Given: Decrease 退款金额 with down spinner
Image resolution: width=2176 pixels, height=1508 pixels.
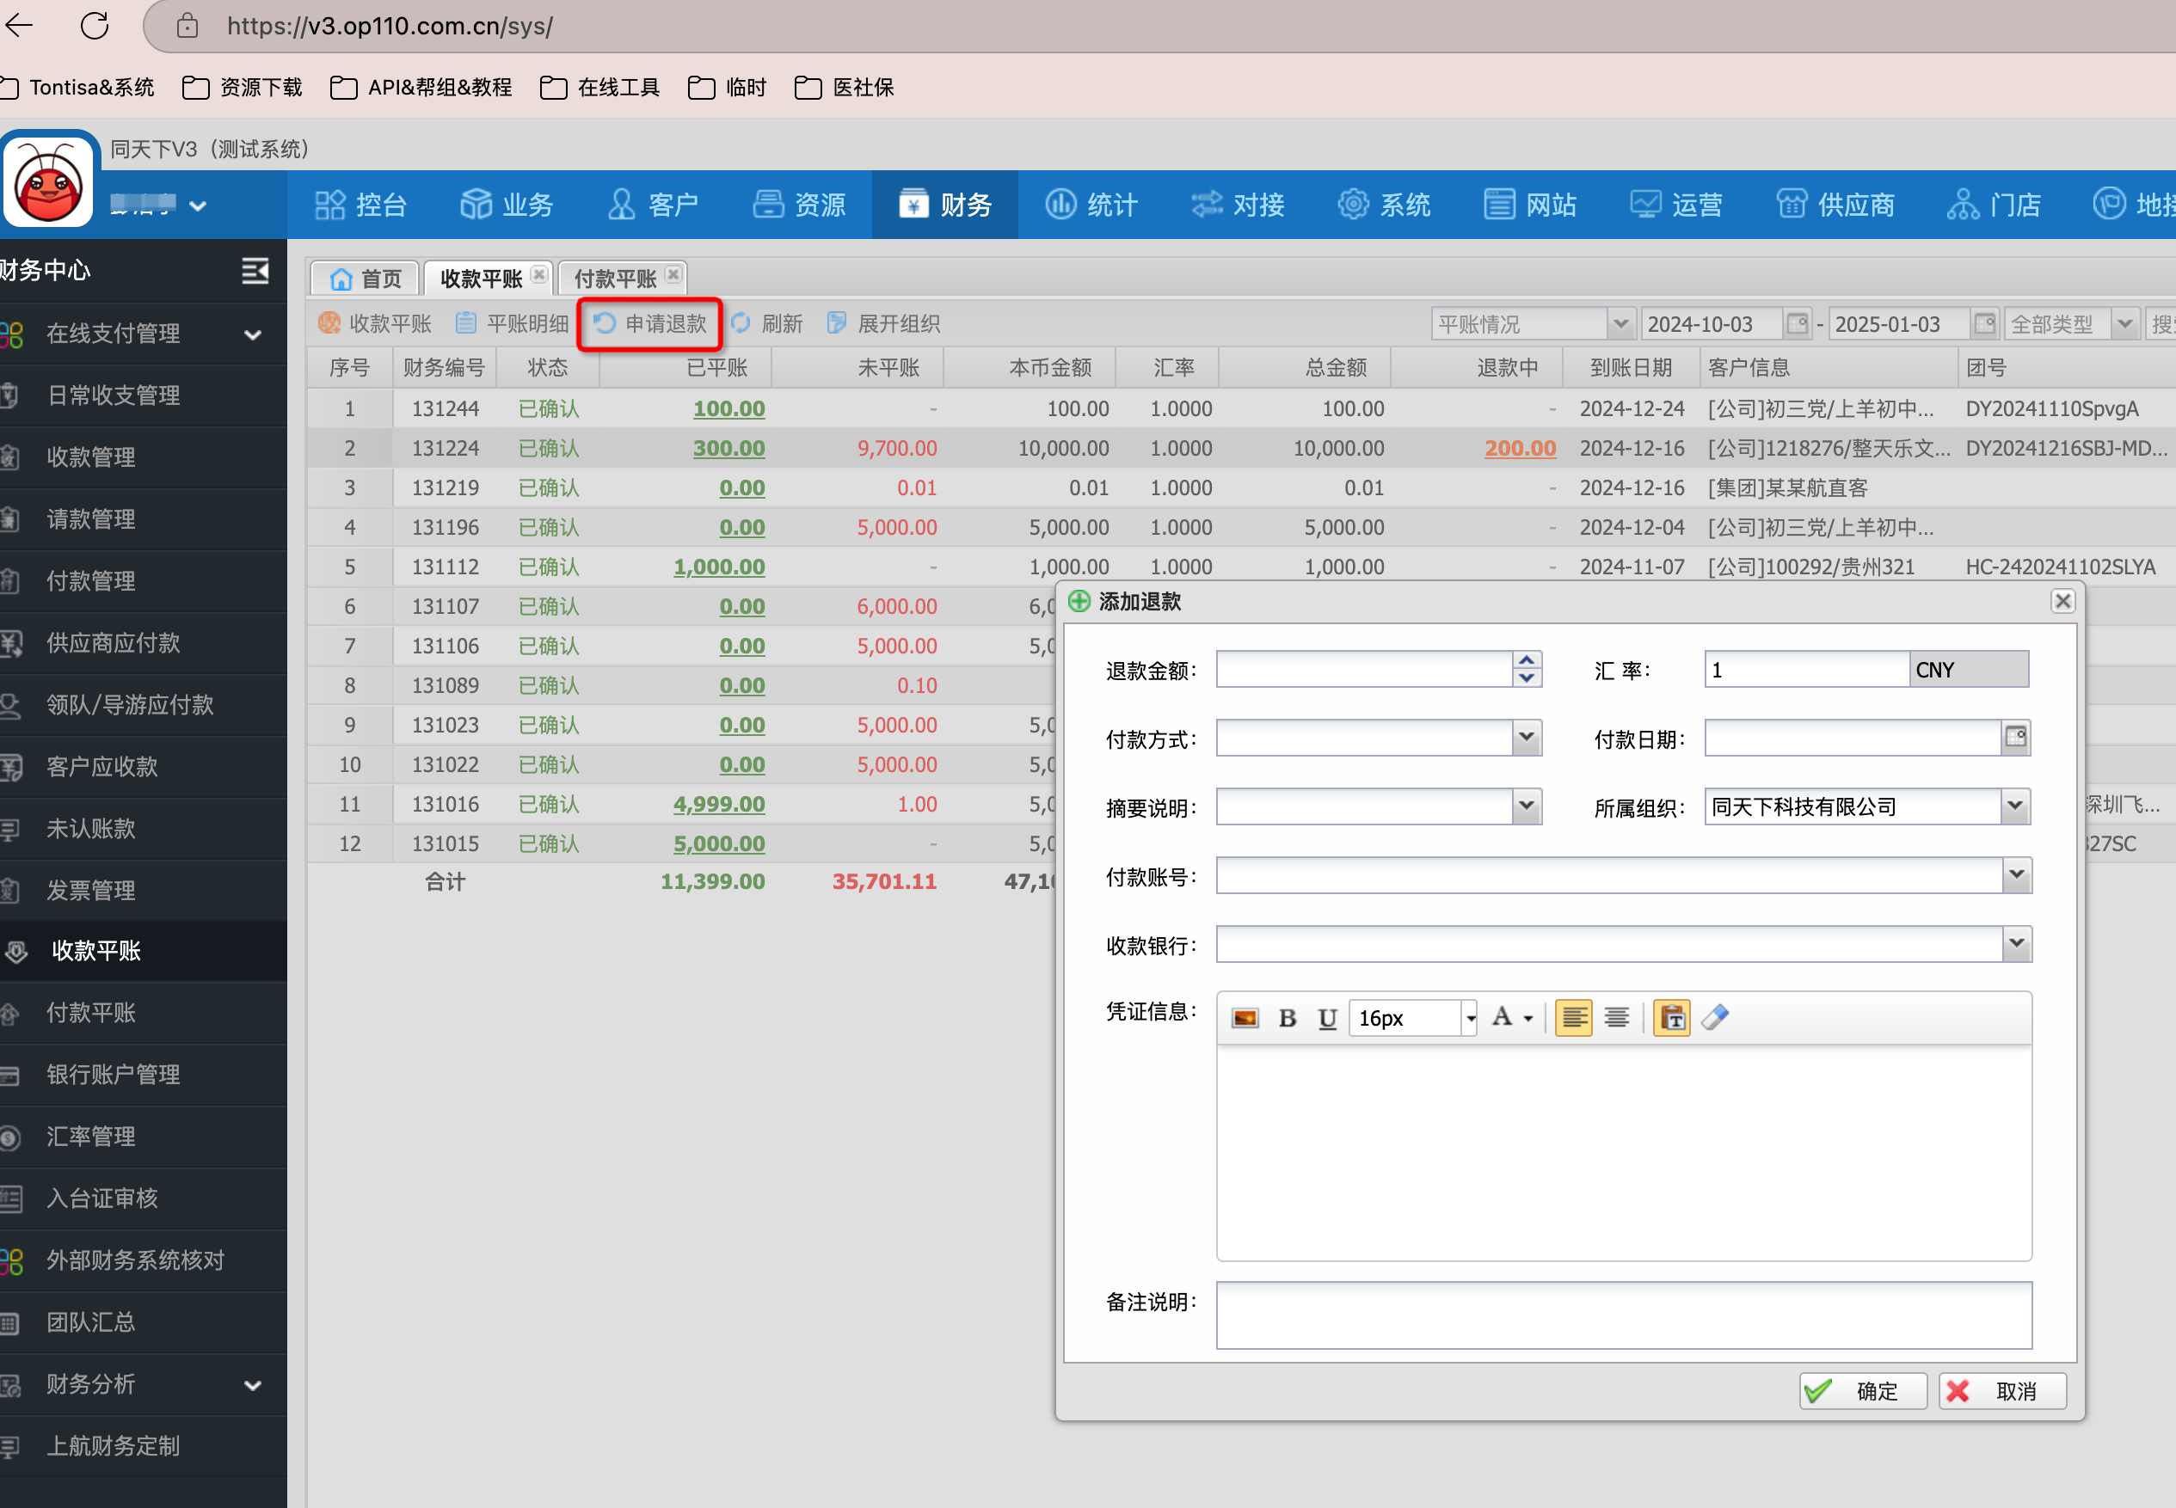Looking at the screenshot, I should click(x=1527, y=678).
